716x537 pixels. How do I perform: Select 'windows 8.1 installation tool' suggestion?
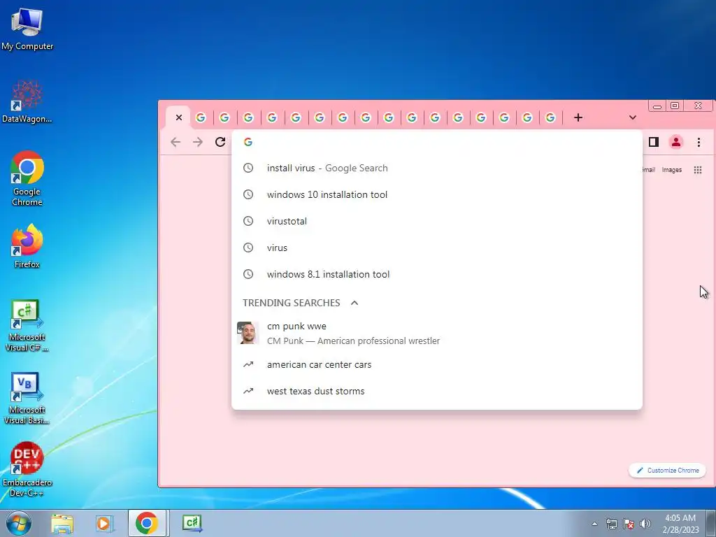coord(437,274)
